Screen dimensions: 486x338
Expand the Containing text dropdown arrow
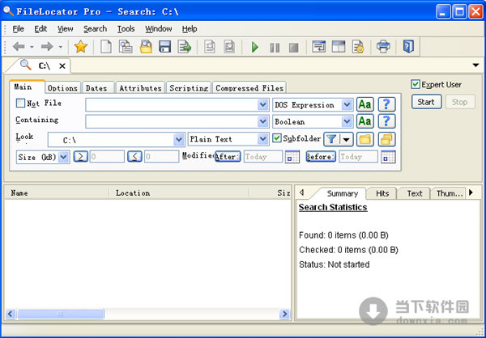point(262,121)
